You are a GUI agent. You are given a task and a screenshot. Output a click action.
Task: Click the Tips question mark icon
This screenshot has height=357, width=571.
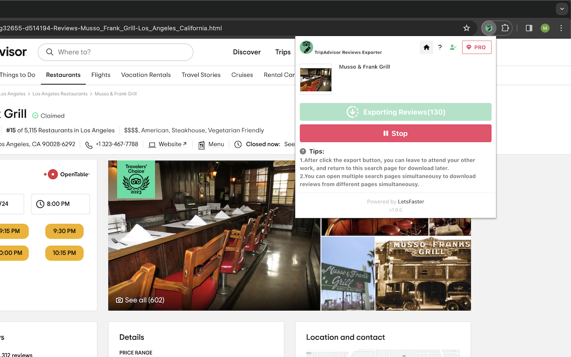click(x=303, y=151)
